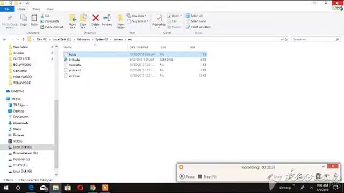Stop the screen recording
Screen dimensions: 344x193
tap(207, 176)
